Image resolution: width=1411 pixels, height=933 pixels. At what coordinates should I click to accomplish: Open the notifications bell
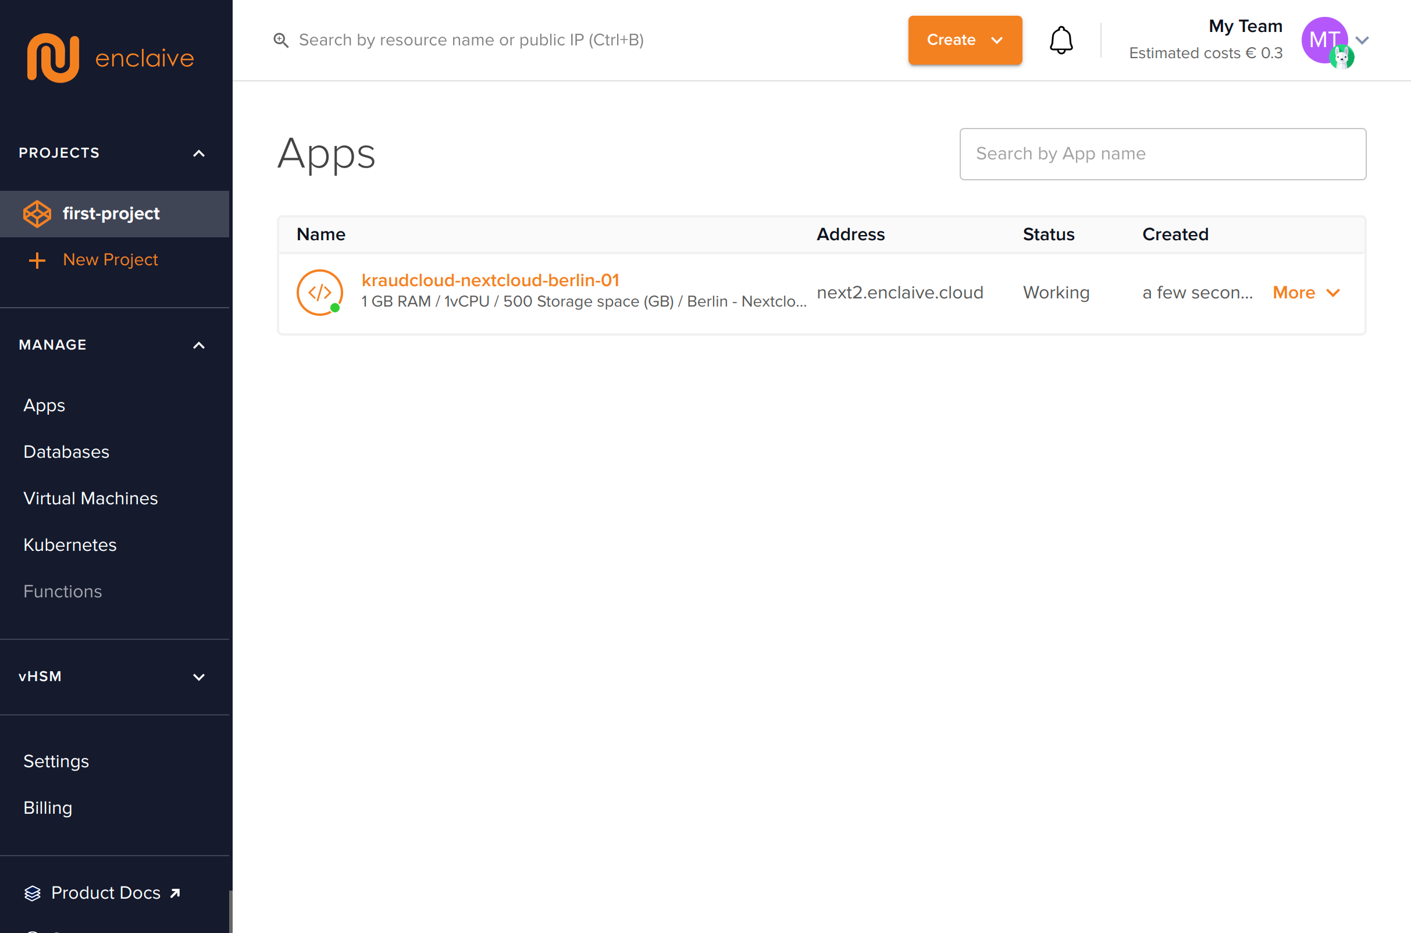(1061, 41)
